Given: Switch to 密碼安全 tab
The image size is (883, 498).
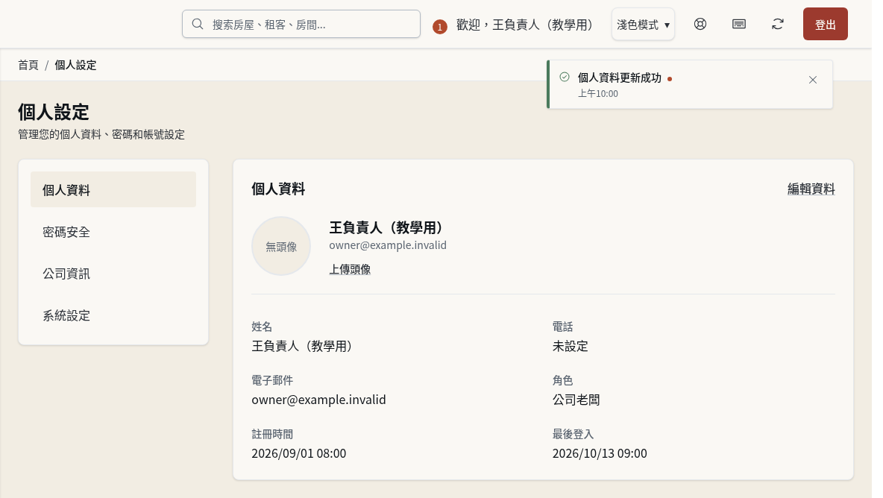Looking at the screenshot, I should (113, 232).
